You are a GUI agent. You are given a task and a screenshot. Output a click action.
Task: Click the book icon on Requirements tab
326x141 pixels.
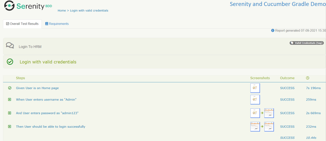tap(47, 24)
